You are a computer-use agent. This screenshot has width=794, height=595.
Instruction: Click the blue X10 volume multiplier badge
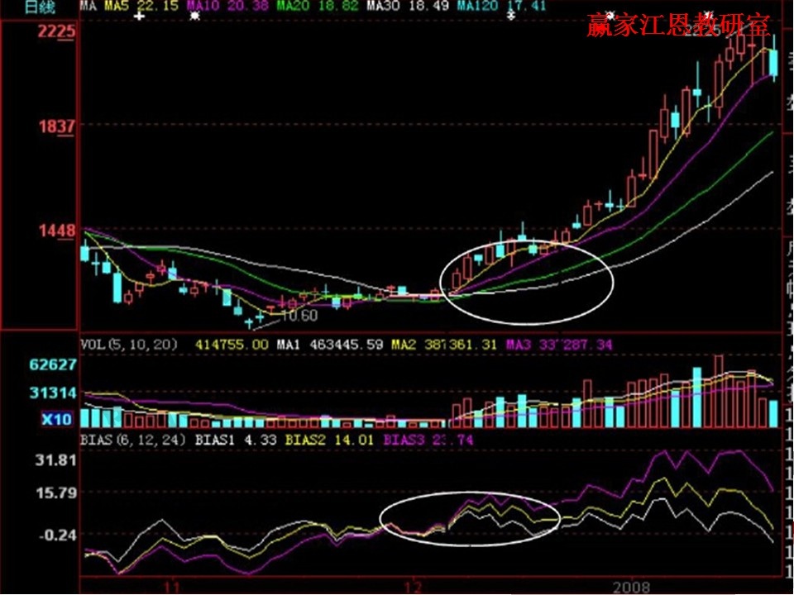tap(57, 420)
